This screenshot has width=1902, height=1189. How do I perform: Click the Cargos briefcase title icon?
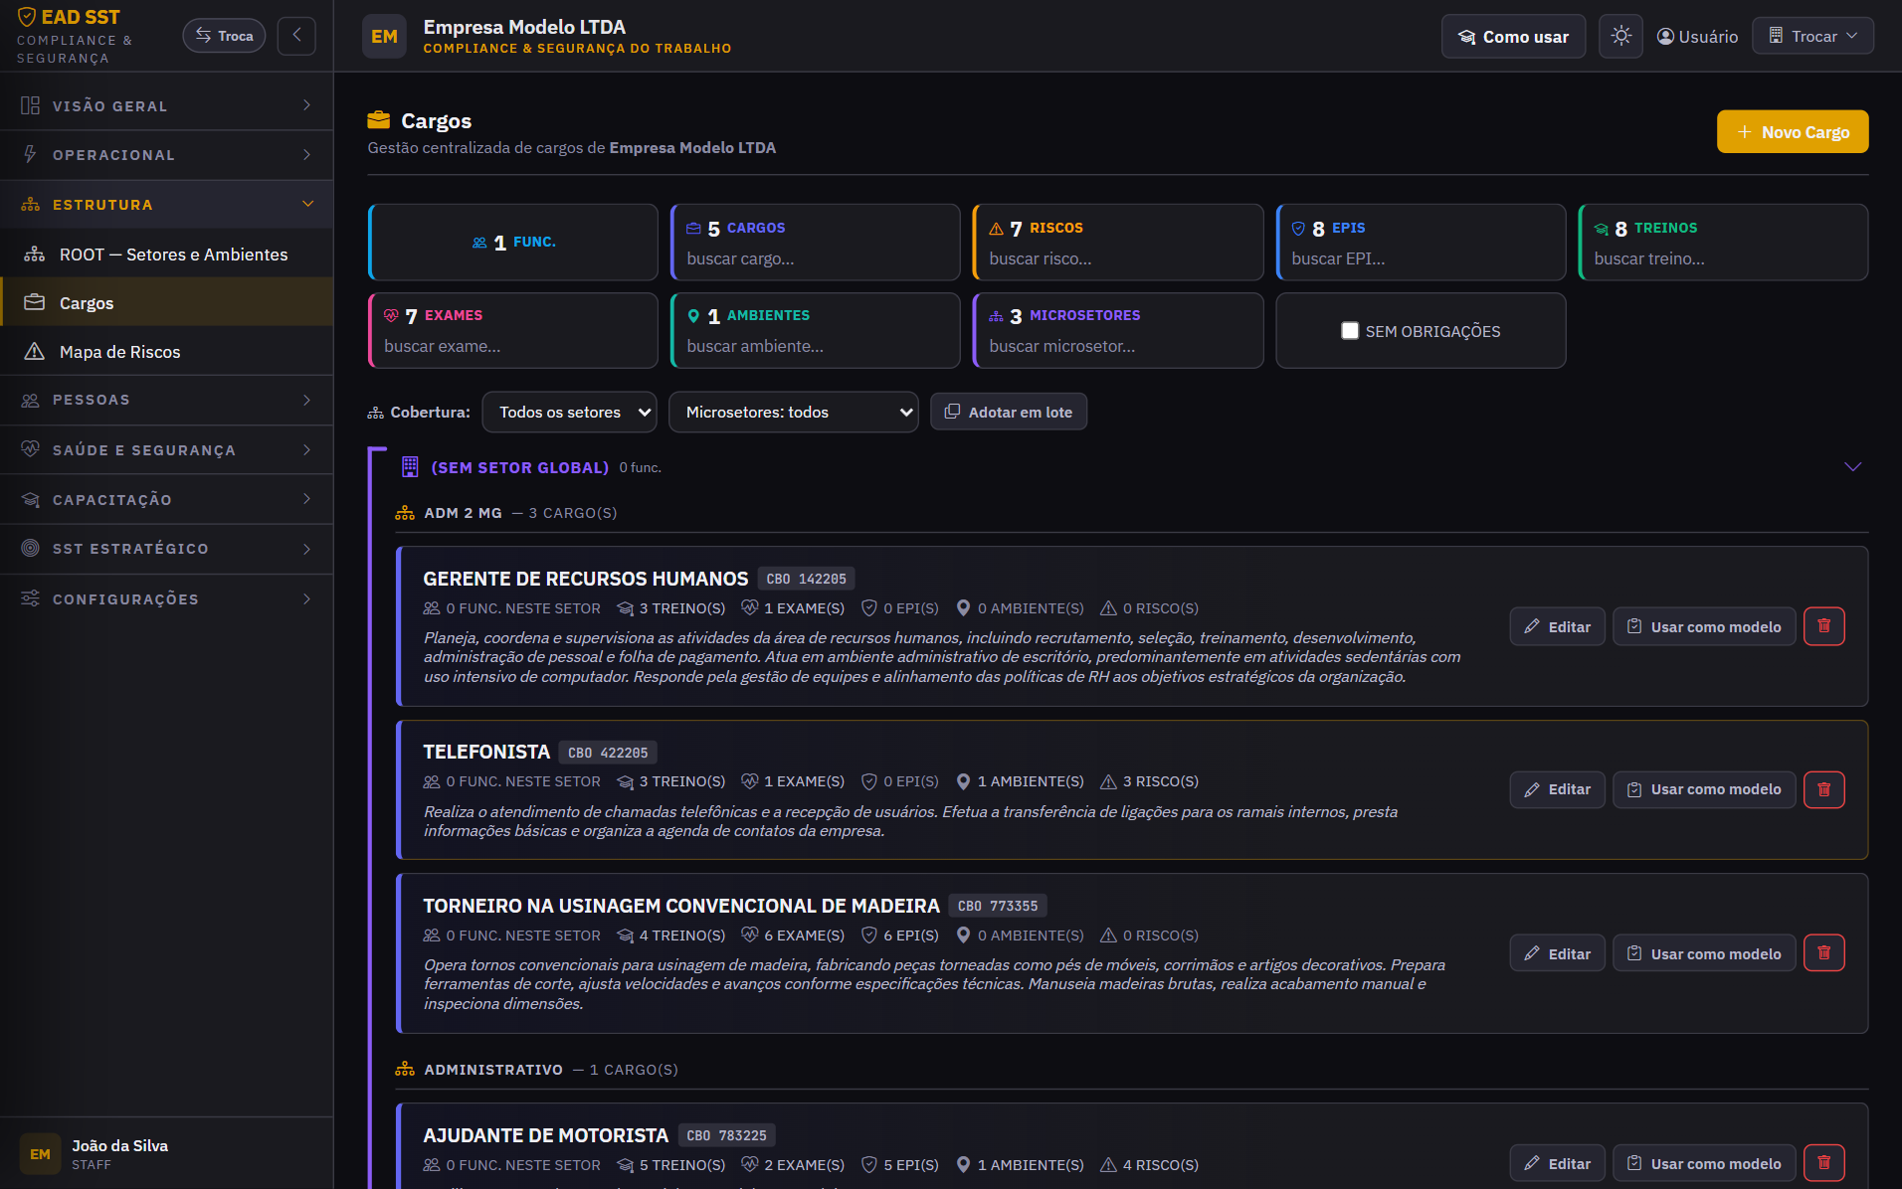click(x=378, y=120)
